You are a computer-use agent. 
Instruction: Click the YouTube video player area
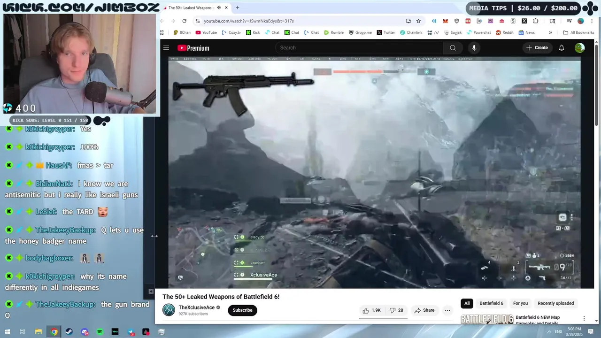coord(374,172)
